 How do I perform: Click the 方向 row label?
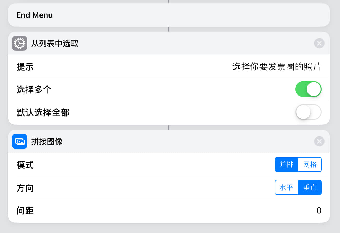click(x=25, y=188)
